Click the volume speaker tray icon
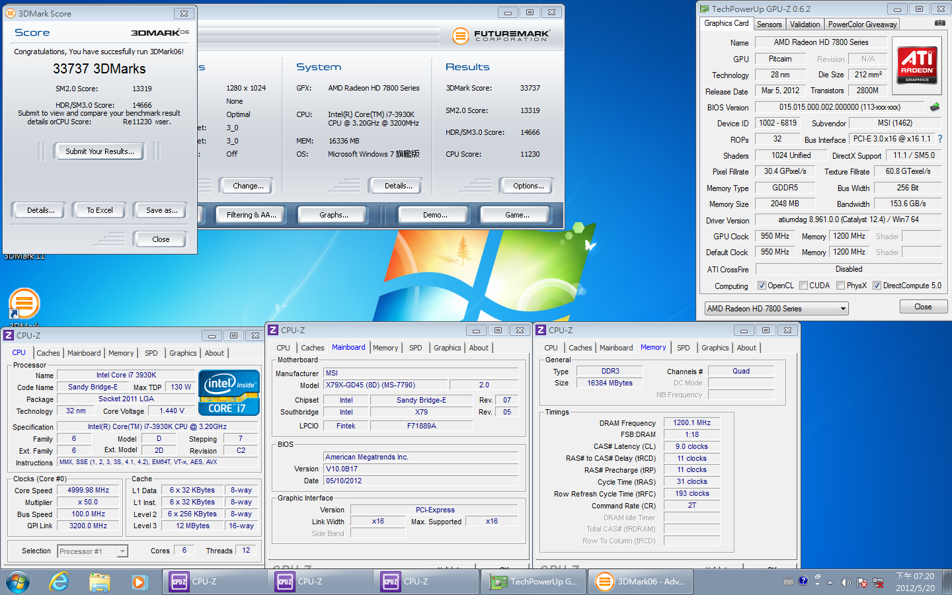The image size is (952, 595). 846,582
